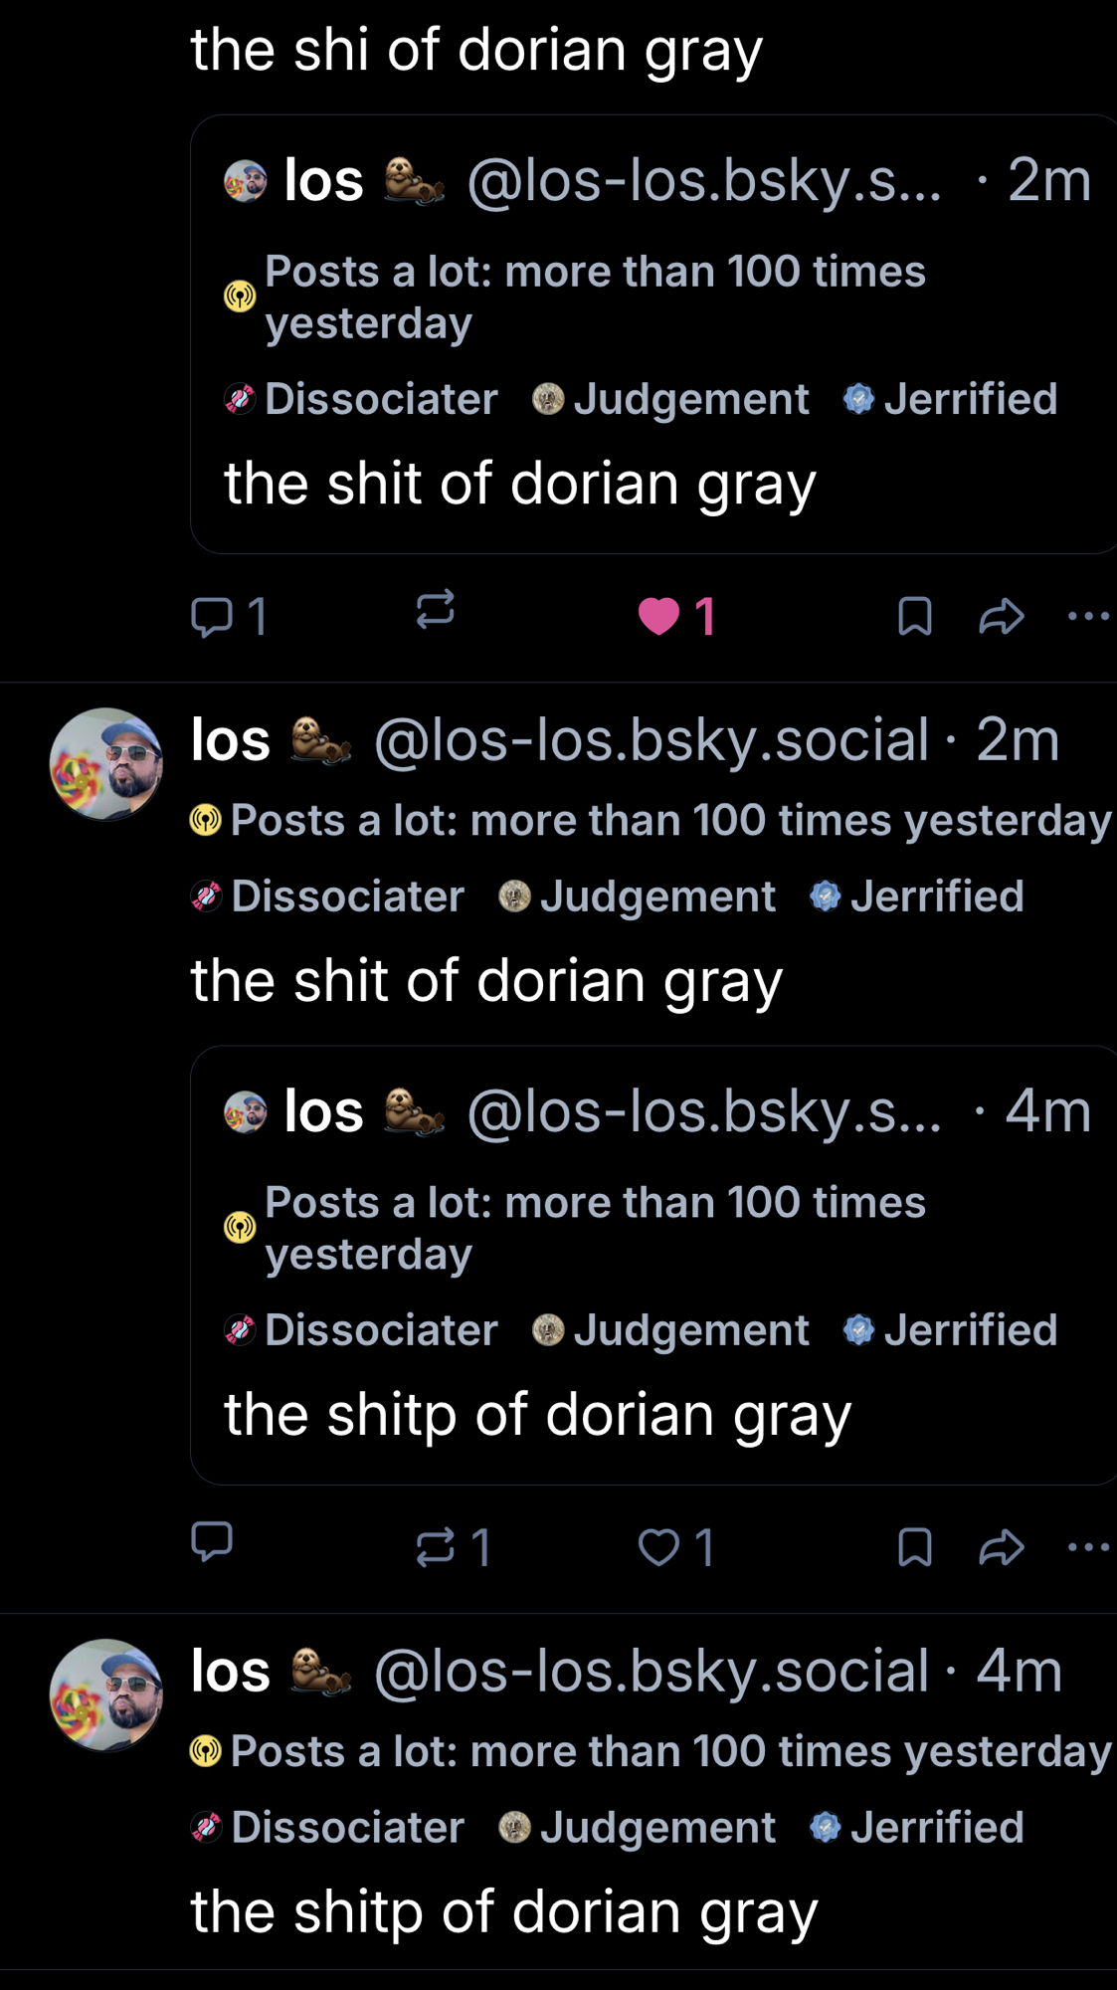Repost 'the shi of dorian gray' post
This screenshot has height=1990, width=1117.
pos(435,609)
